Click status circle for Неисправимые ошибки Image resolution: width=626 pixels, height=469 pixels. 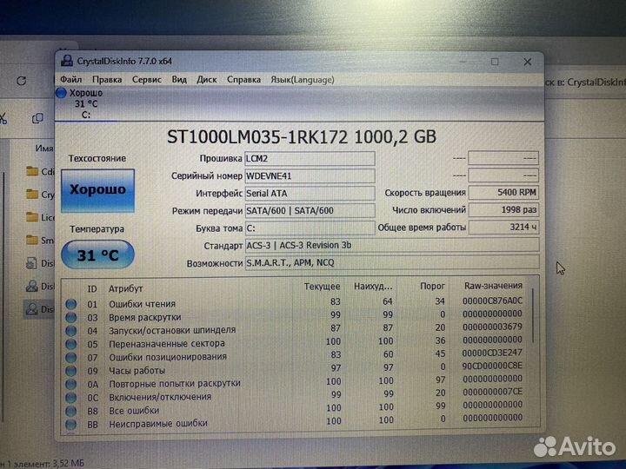[x=71, y=424]
